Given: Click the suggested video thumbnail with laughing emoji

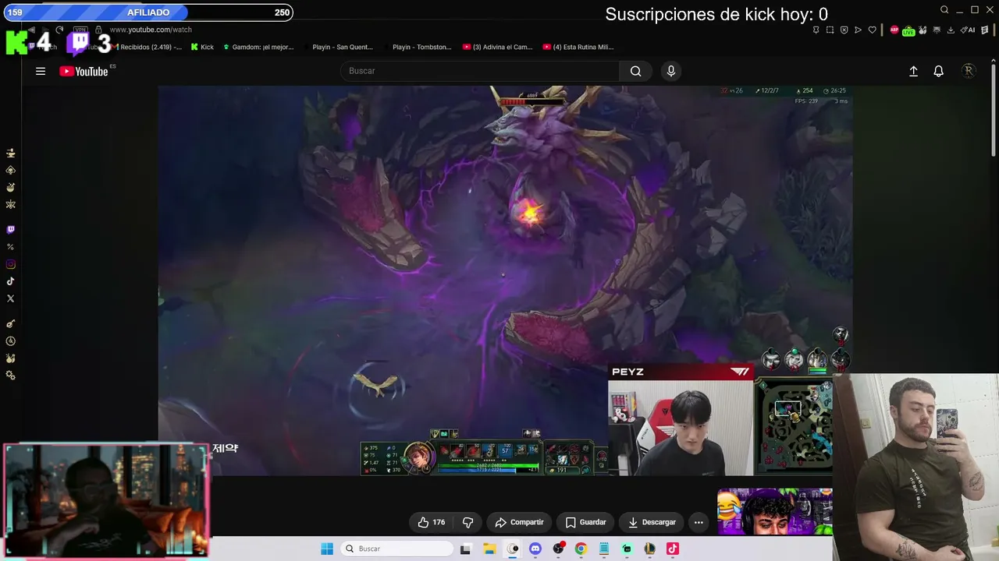Looking at the screenshot, I should 775,512.
